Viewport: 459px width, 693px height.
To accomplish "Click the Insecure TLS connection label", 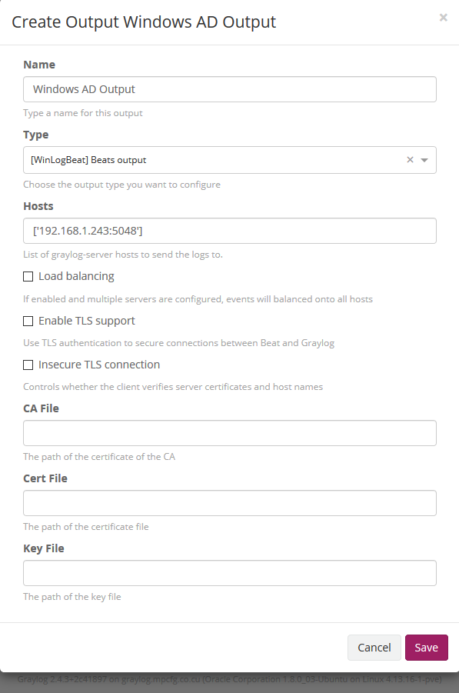I will [99, 365].
